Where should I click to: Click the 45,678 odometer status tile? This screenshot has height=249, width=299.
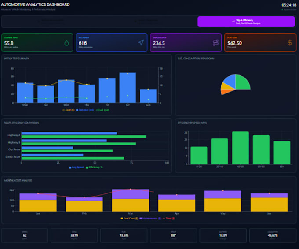point(273,235)
